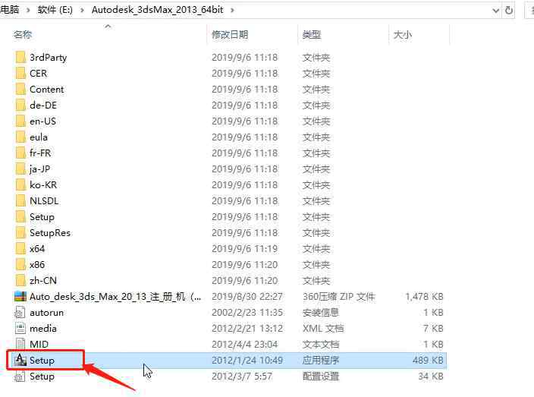Click the MID file name
The image size is (534, 397).
click(x=39, y=344)
